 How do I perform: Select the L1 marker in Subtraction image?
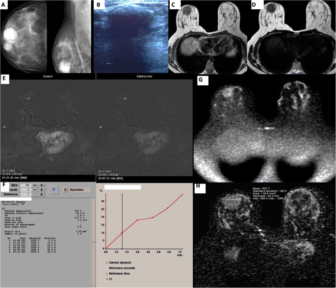pos(125,99)
